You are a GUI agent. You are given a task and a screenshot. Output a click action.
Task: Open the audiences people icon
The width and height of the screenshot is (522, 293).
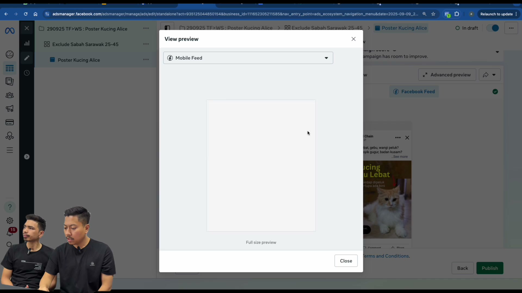click(10, 95)
